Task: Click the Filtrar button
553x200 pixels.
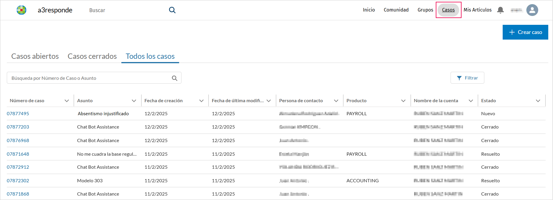Action: 467,78
